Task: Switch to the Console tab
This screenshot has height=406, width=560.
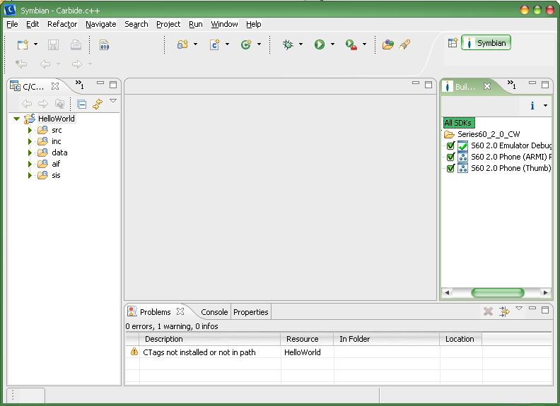Action: [214, 312]
